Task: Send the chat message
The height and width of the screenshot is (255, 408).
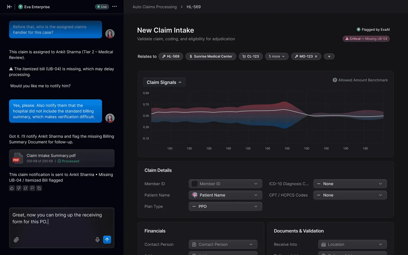Action: click(107, 240)
